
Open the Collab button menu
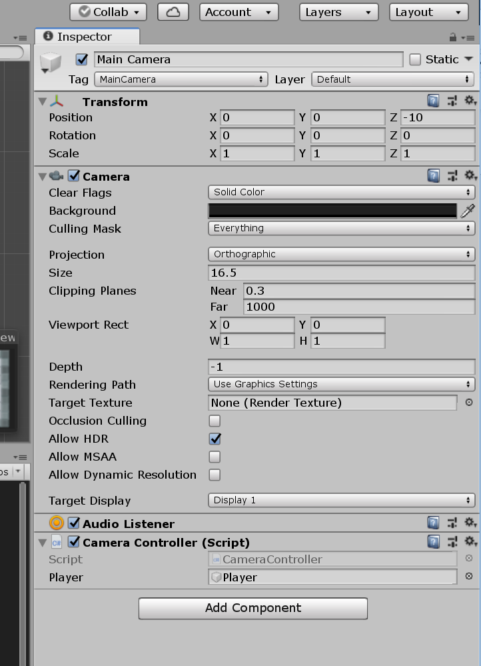(109, 12)
